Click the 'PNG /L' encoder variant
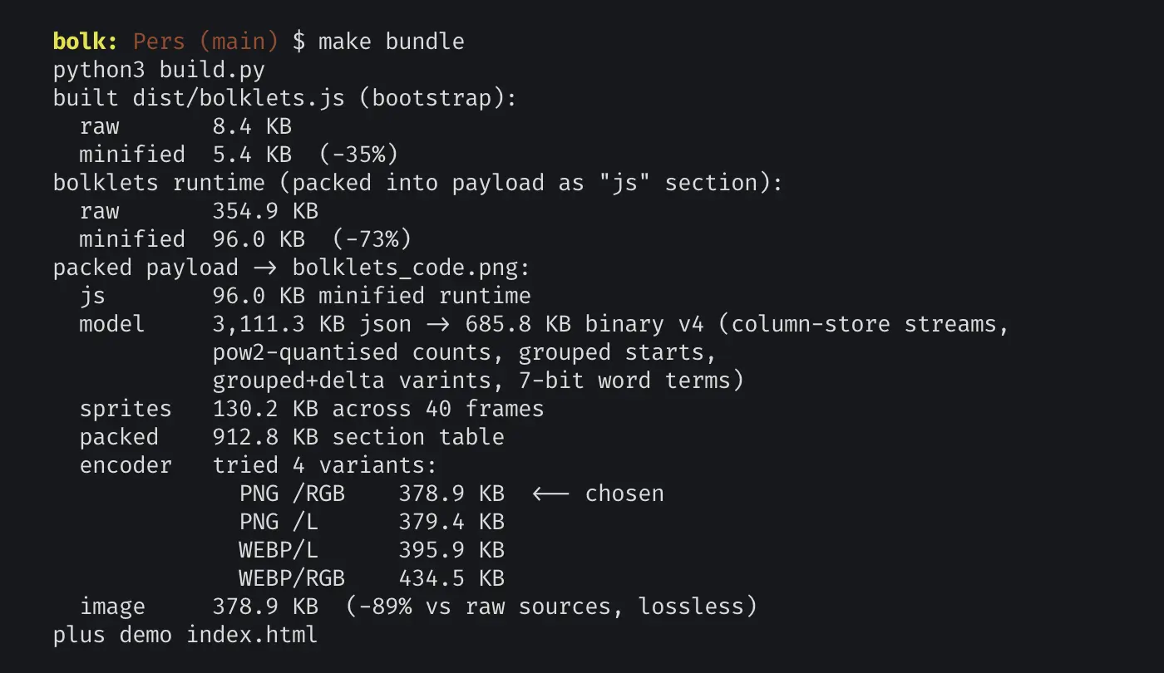 (279, 522)
